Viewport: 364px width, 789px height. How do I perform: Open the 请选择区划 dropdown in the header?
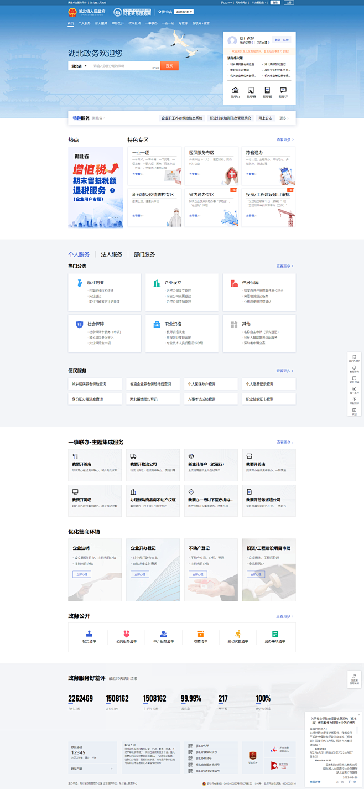tap(184, 12)
